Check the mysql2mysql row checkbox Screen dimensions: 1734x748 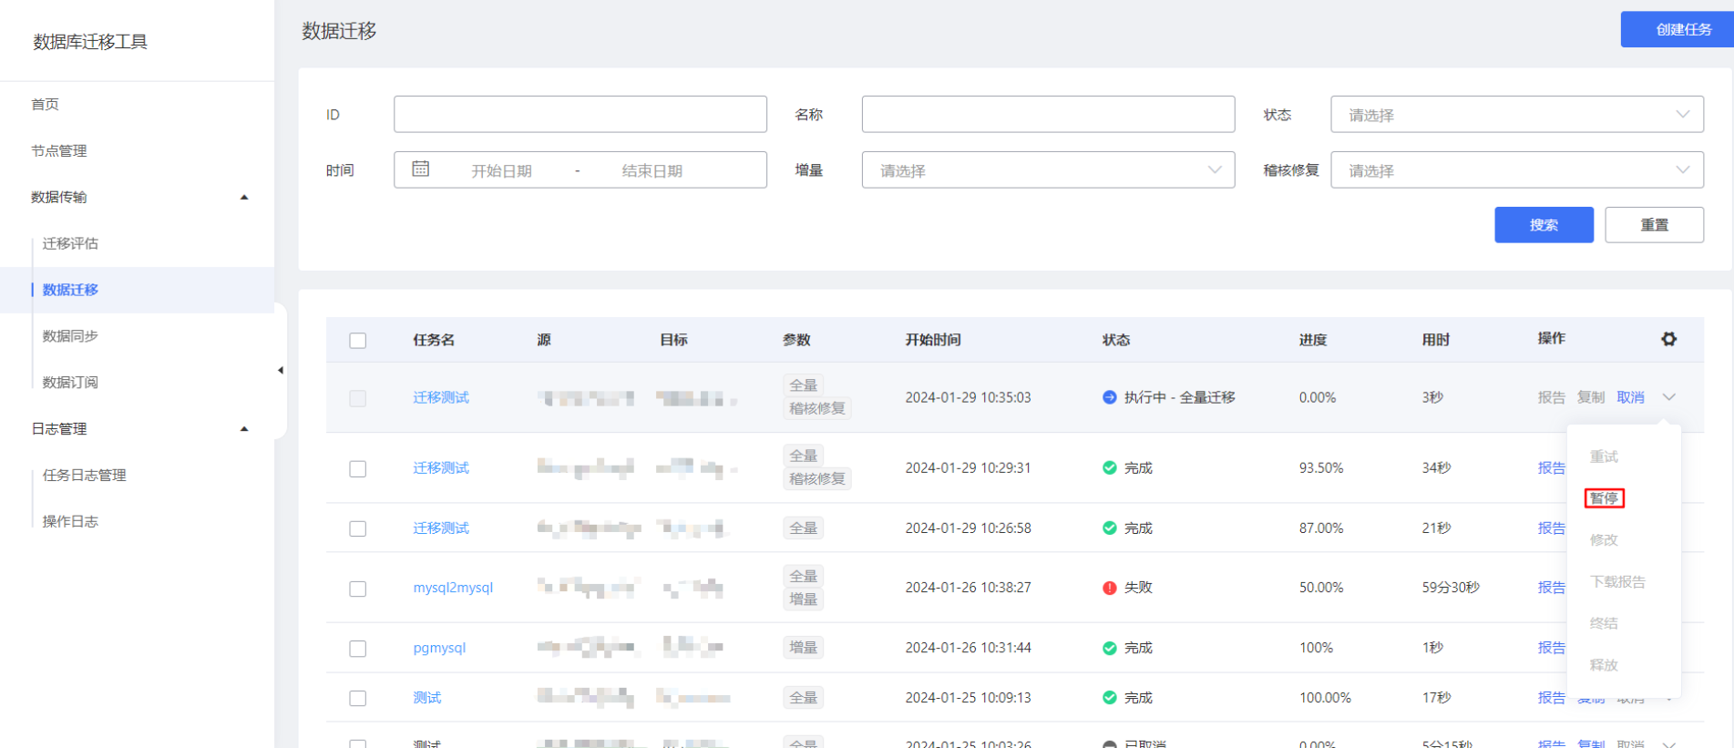tap(357, 589)
